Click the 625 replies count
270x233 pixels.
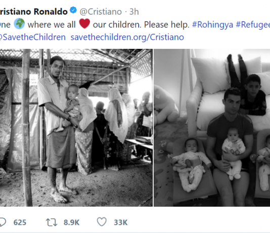point(20,222)
